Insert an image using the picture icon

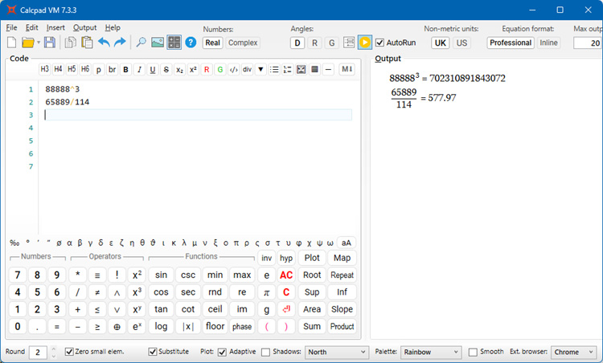point(158,43)
